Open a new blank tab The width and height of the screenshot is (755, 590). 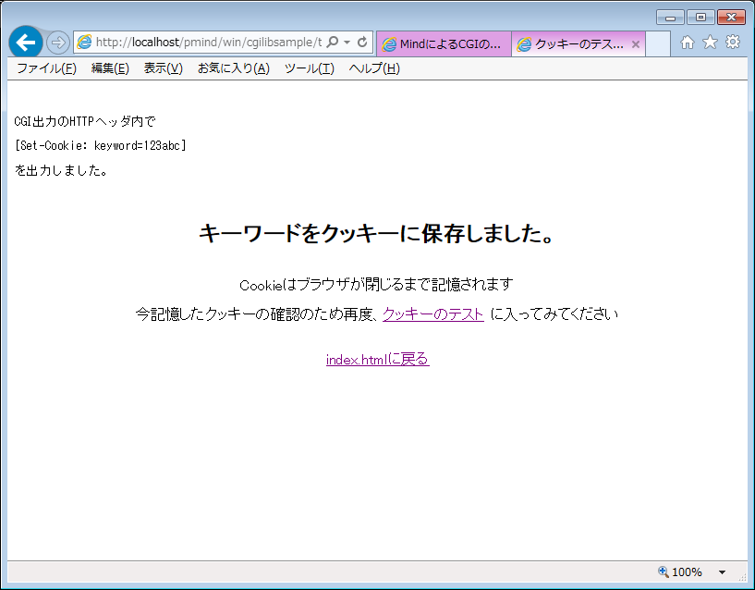coord(658,44)
